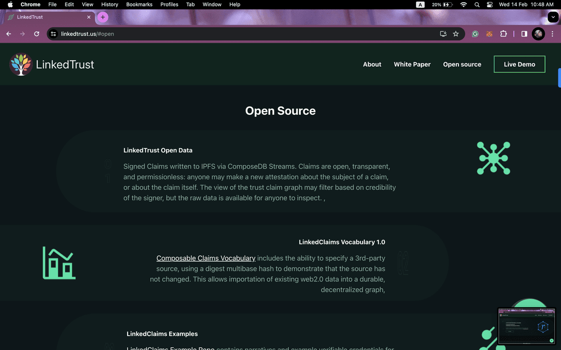Go back to the previous page
The image size is (561, 350).
click(9, 34)
